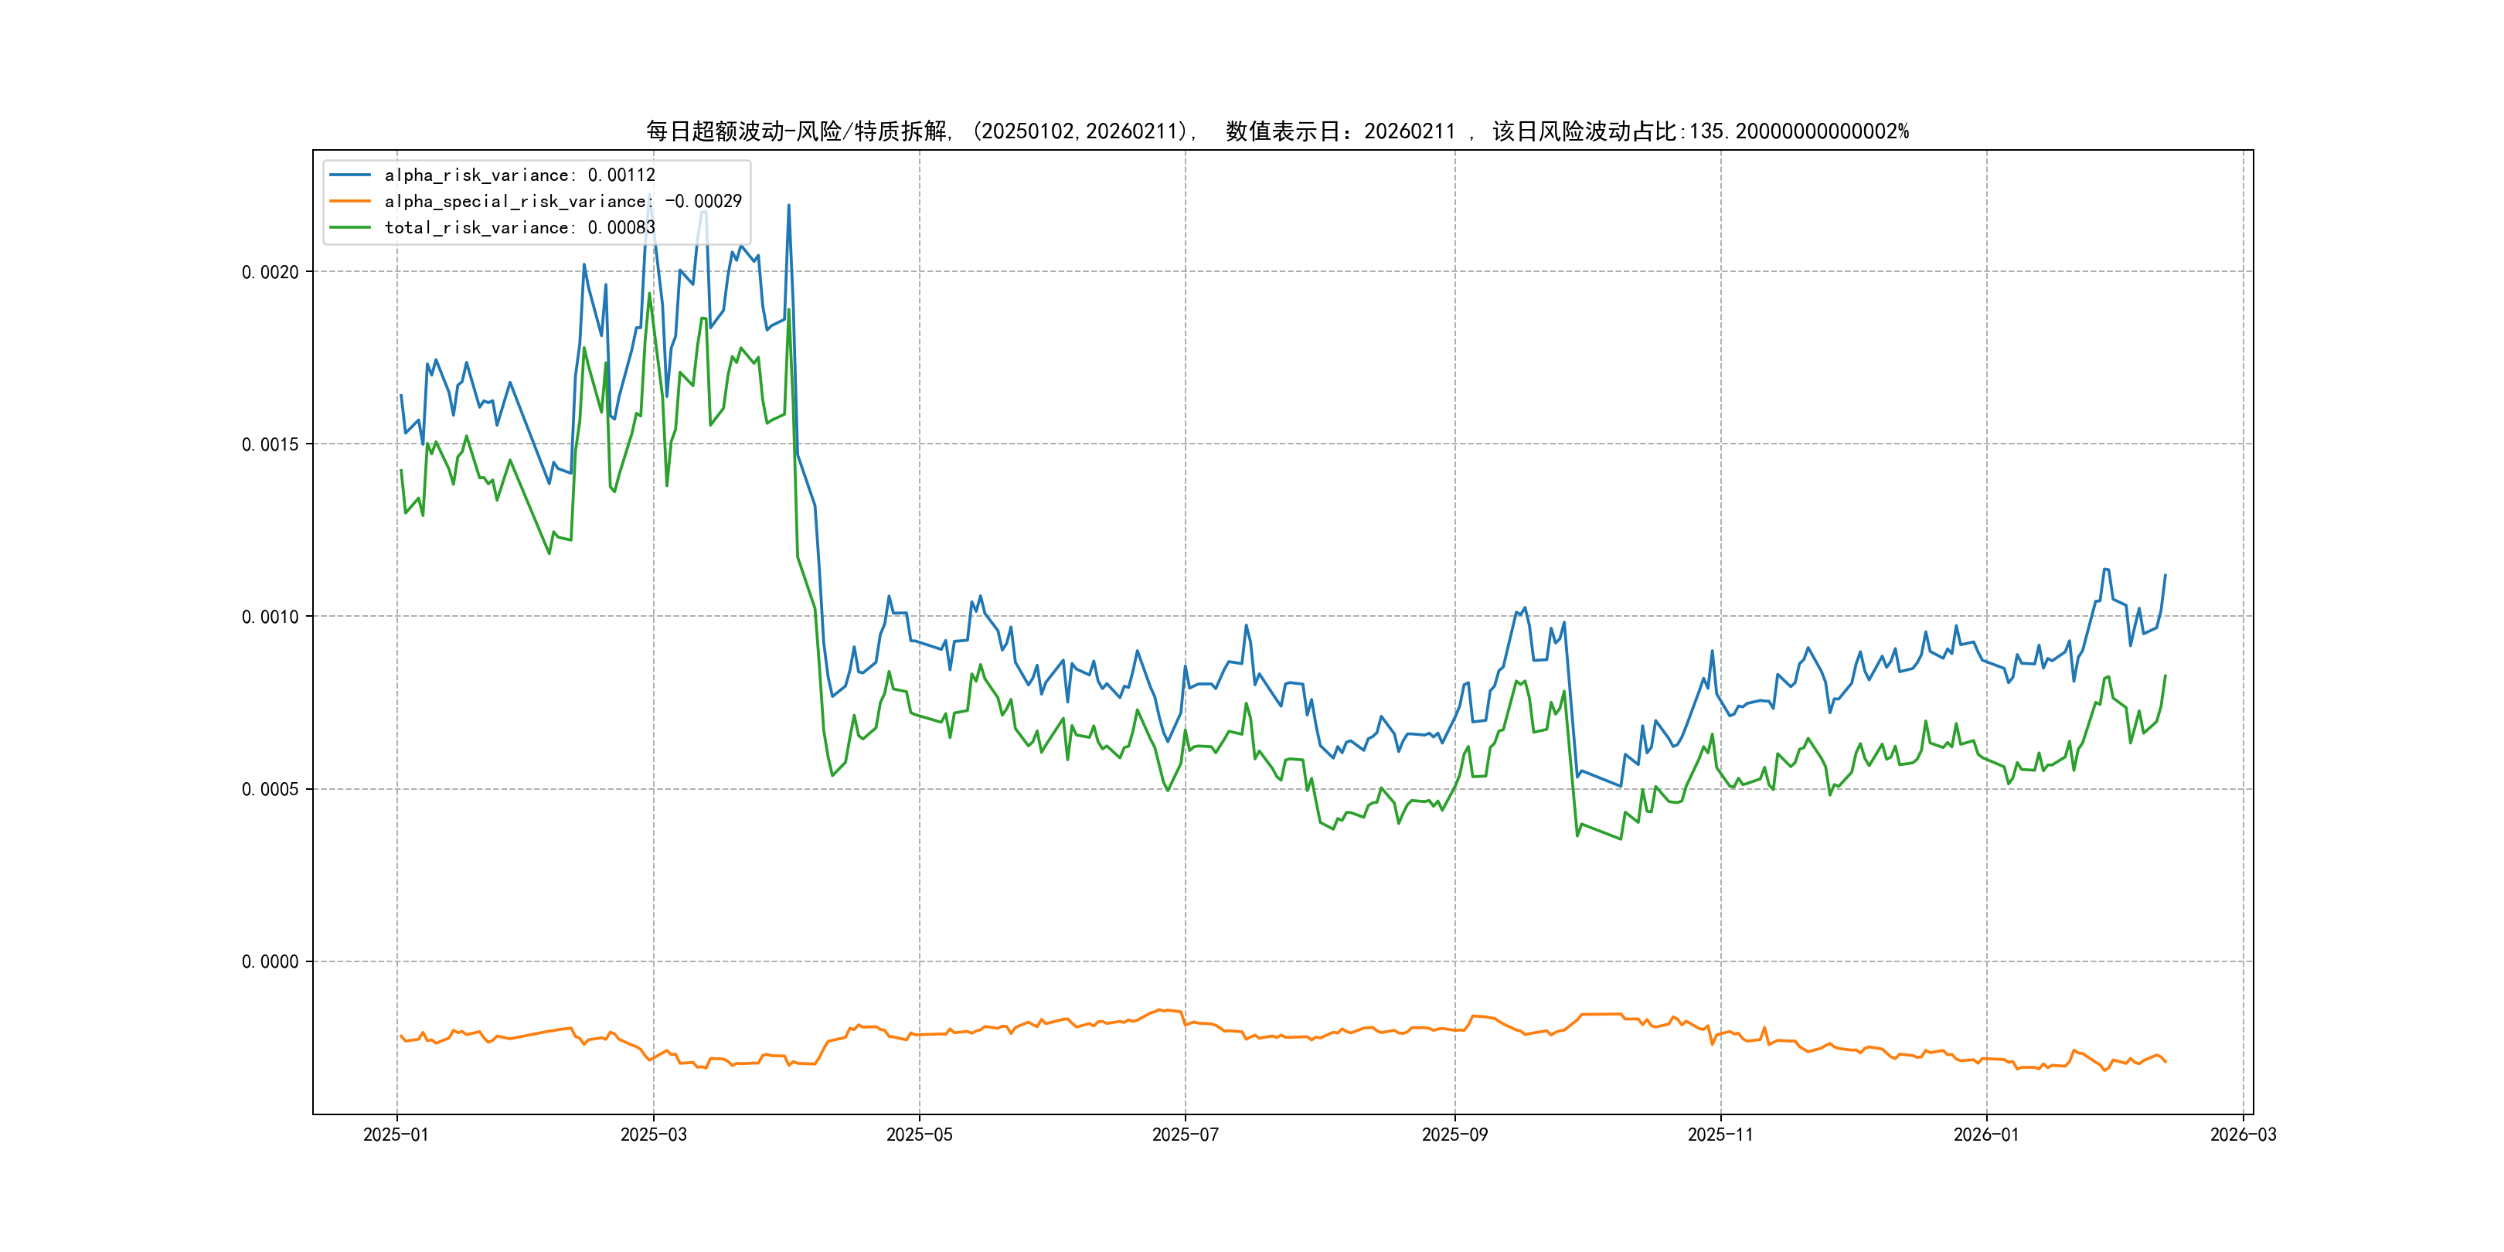Click the 0.0015 y-axis tick label
2504x1252 pixels.
click(x=270, y=444)
